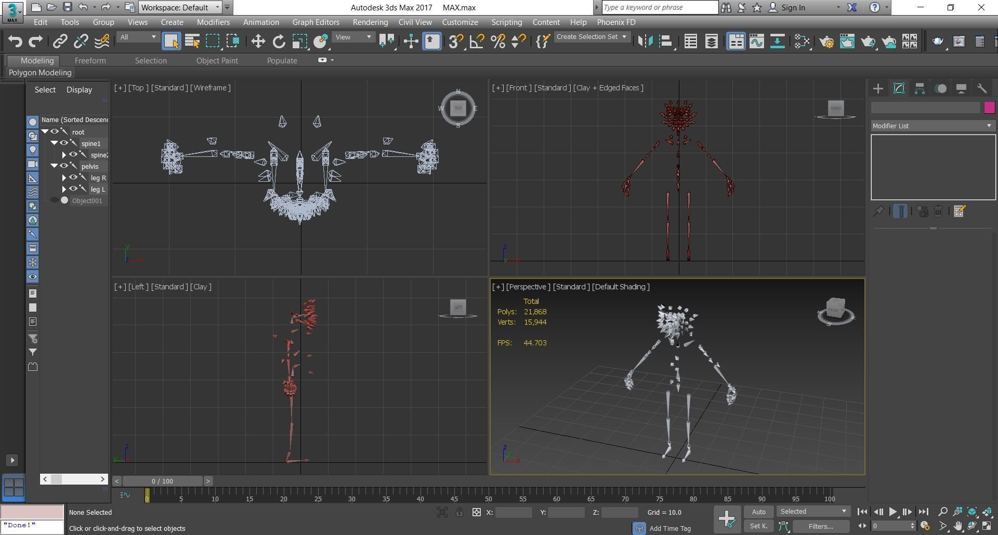Toggle visibility eye of root node
998x535 pixels.
(54, 131)
